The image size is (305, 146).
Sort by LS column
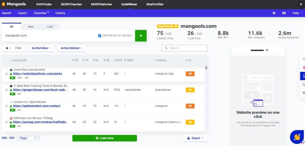click(x=189, y=60)
